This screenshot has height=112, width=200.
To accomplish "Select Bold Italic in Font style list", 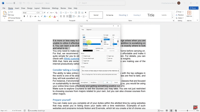I will click(106, 44).
